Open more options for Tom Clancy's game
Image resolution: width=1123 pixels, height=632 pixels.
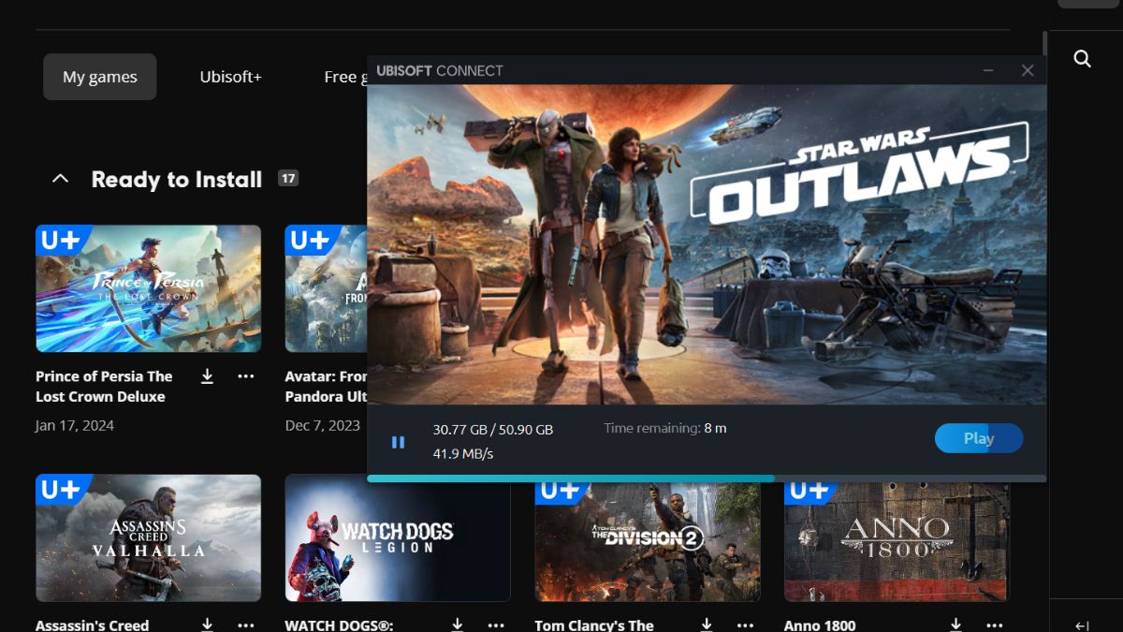click(745, 625)
